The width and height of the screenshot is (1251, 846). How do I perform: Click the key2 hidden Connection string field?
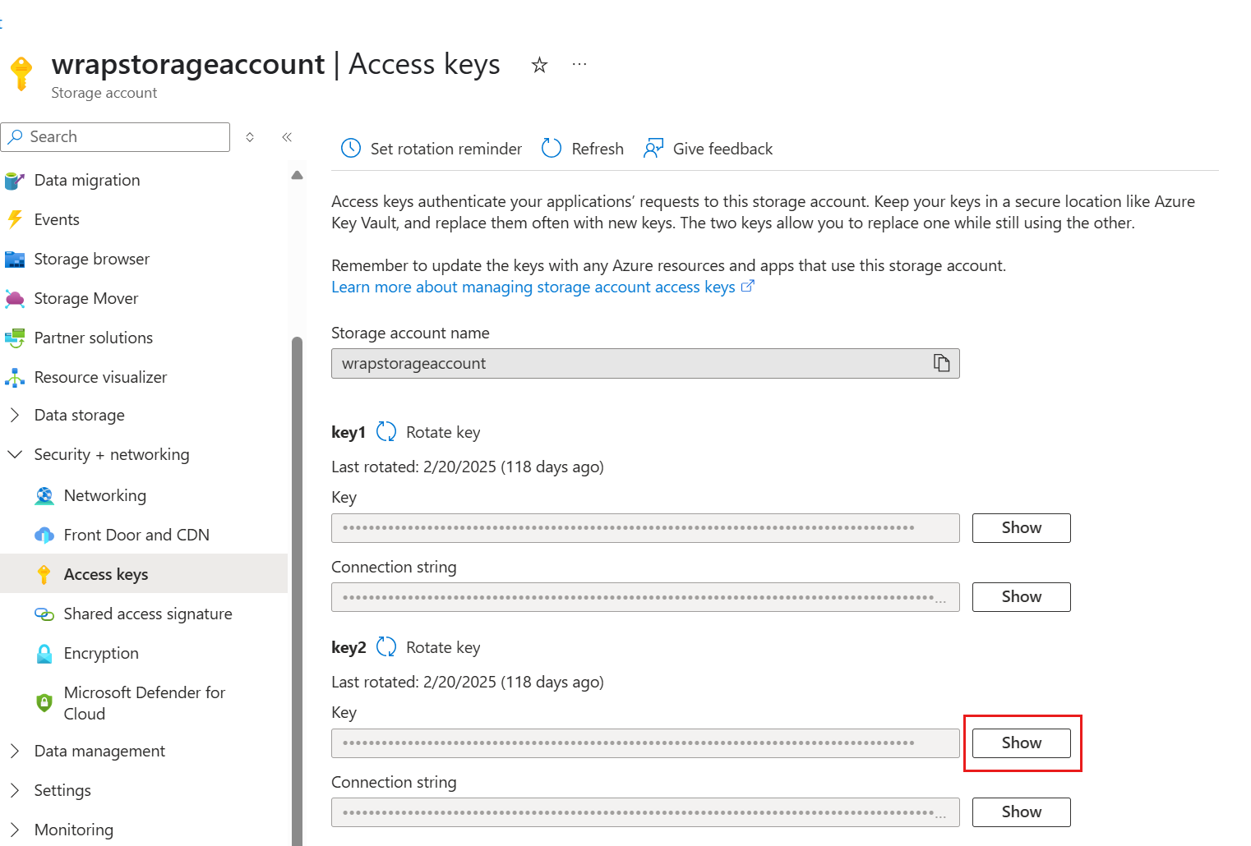click(645, 812)
